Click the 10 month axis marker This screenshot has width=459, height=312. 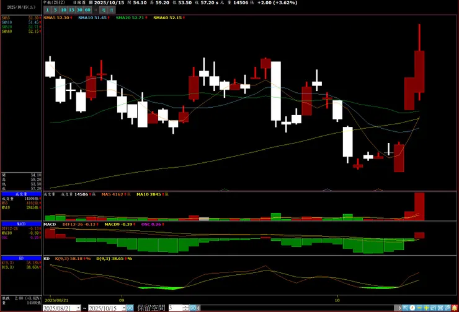(x=337, y=300)
